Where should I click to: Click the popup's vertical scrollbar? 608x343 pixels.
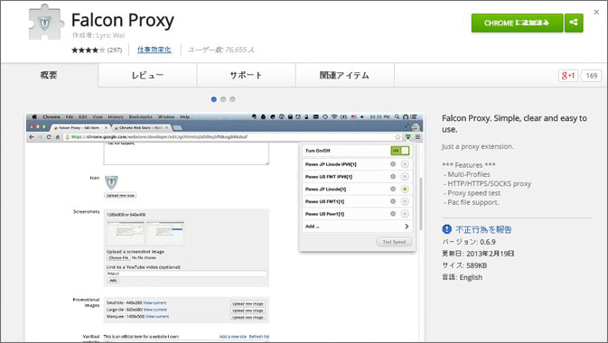tap(420, 204)
